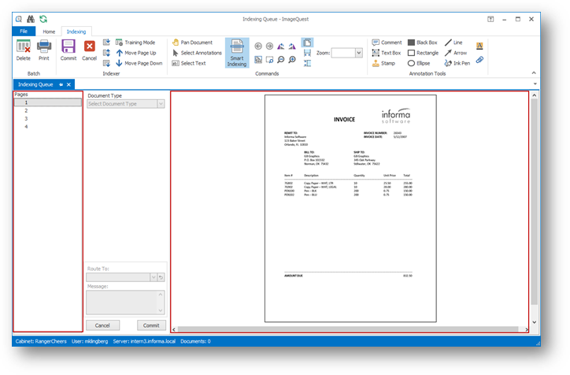570x375 pixels.
Task: Rotate the page left
Action: [280, 46]
